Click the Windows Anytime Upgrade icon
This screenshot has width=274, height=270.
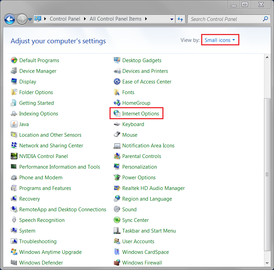point(14,252)
